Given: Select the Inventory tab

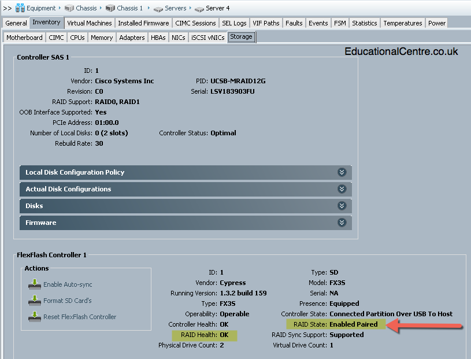Looking at the screenshot, I should point(46,22).
